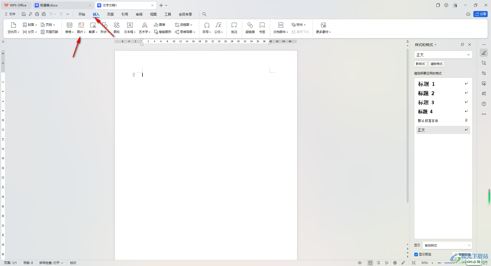
Task: Switch to the 页面 ribbon tab
Action: 110,14
